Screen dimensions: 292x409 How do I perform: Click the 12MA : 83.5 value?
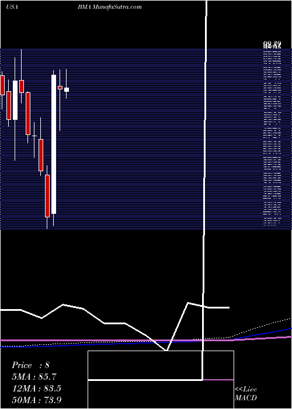[x=36, y=389]
